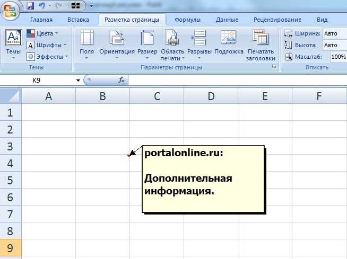Click the Масштаб scale value field
The image size is (347, 259).
click(339, 57)
